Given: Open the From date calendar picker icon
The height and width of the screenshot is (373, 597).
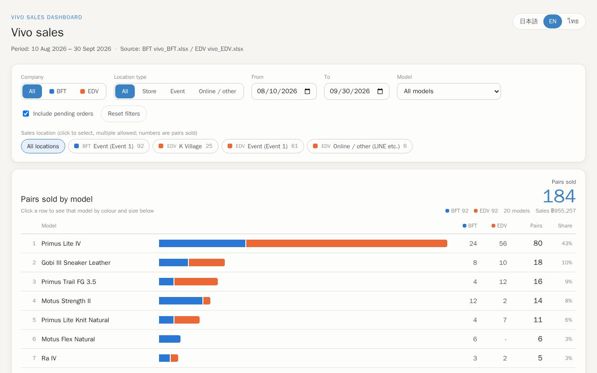Looking at the screenshot, I should point(307,91).
